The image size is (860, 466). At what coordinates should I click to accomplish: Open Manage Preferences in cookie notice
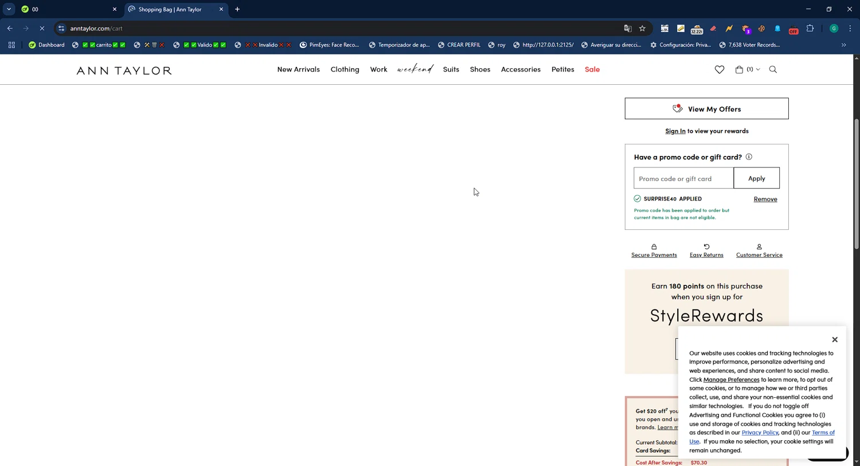tap(731, 379)
